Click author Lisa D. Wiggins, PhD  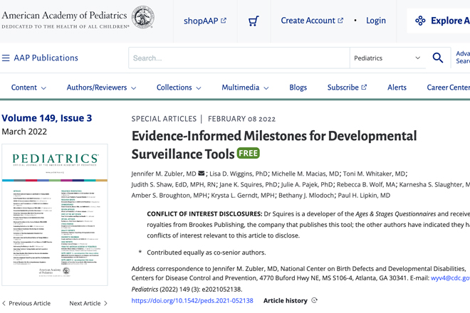(239, 174)
